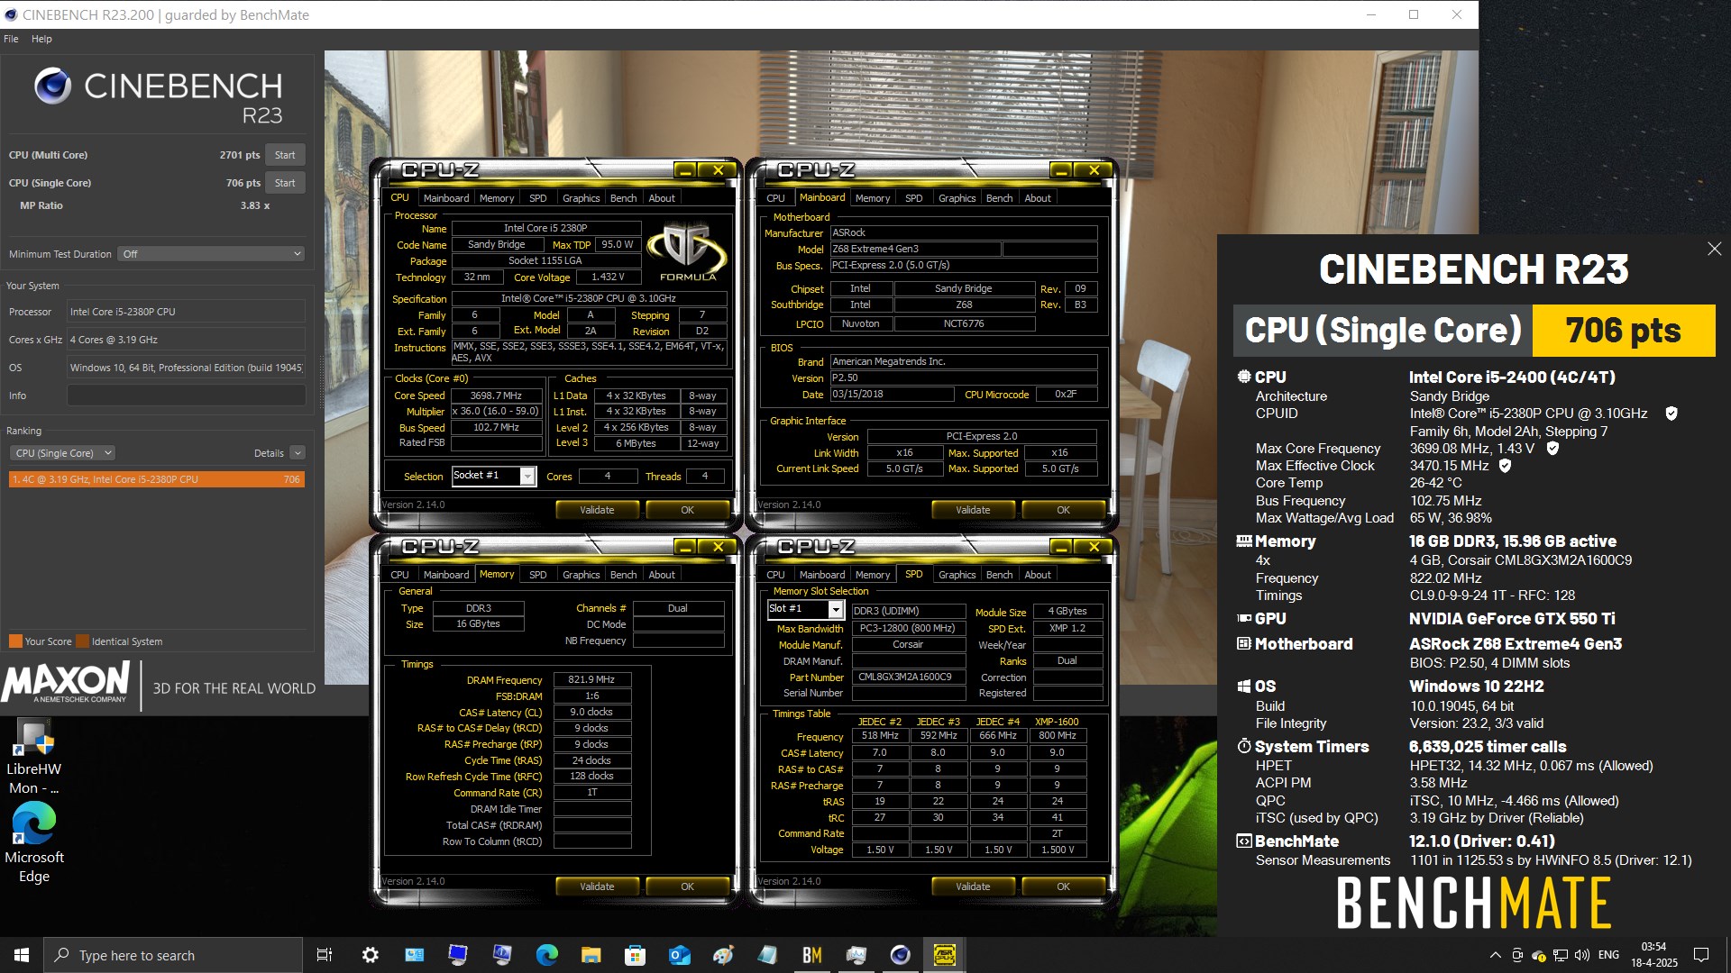Open Task View from the taskbar
Viewport: 1731px width, 973px height.
(x=325, y=955)
